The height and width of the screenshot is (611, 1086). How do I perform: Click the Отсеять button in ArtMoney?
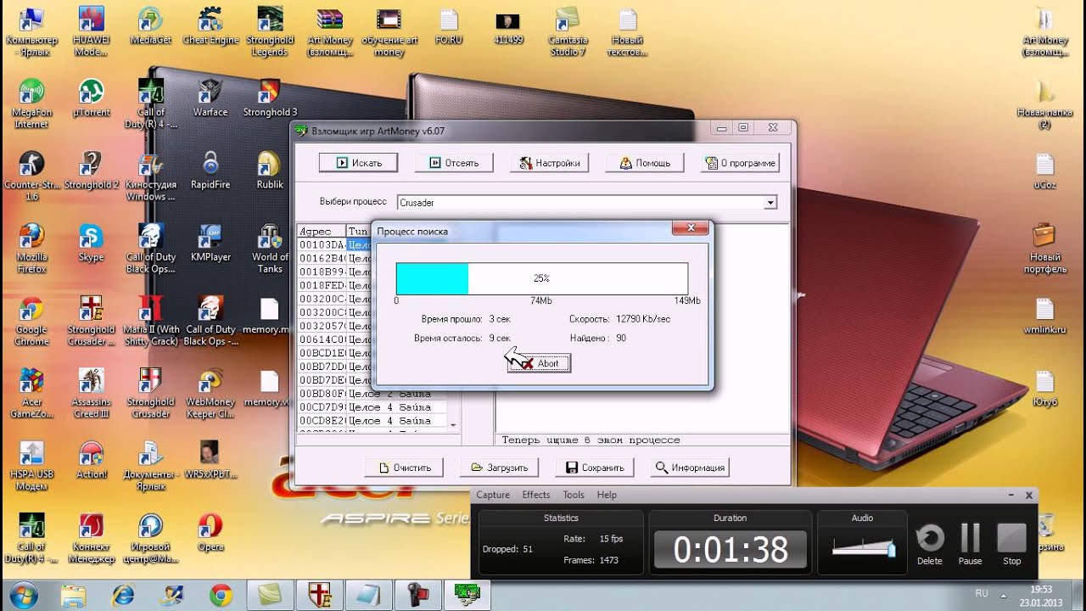click(x=456, y=162)
